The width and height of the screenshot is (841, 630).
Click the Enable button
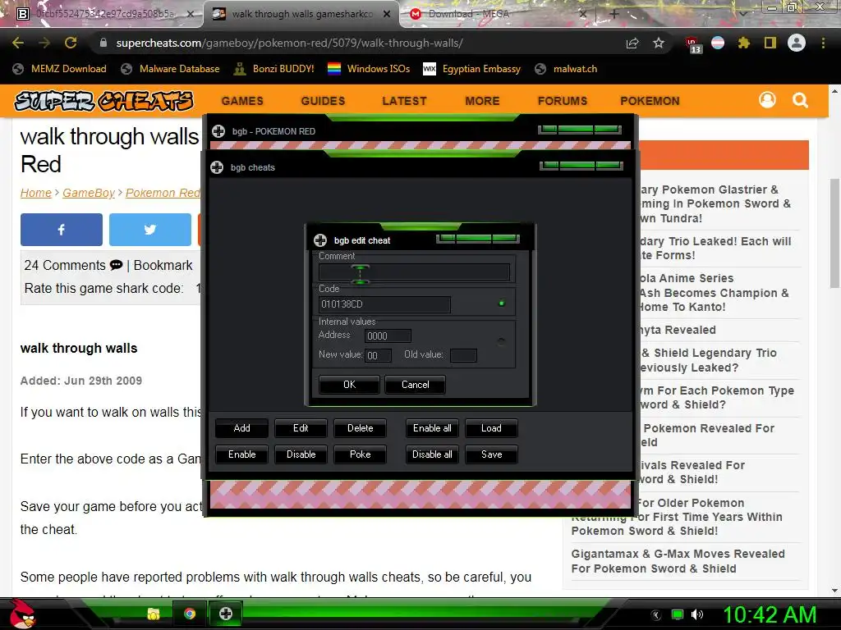click(242, 454)
